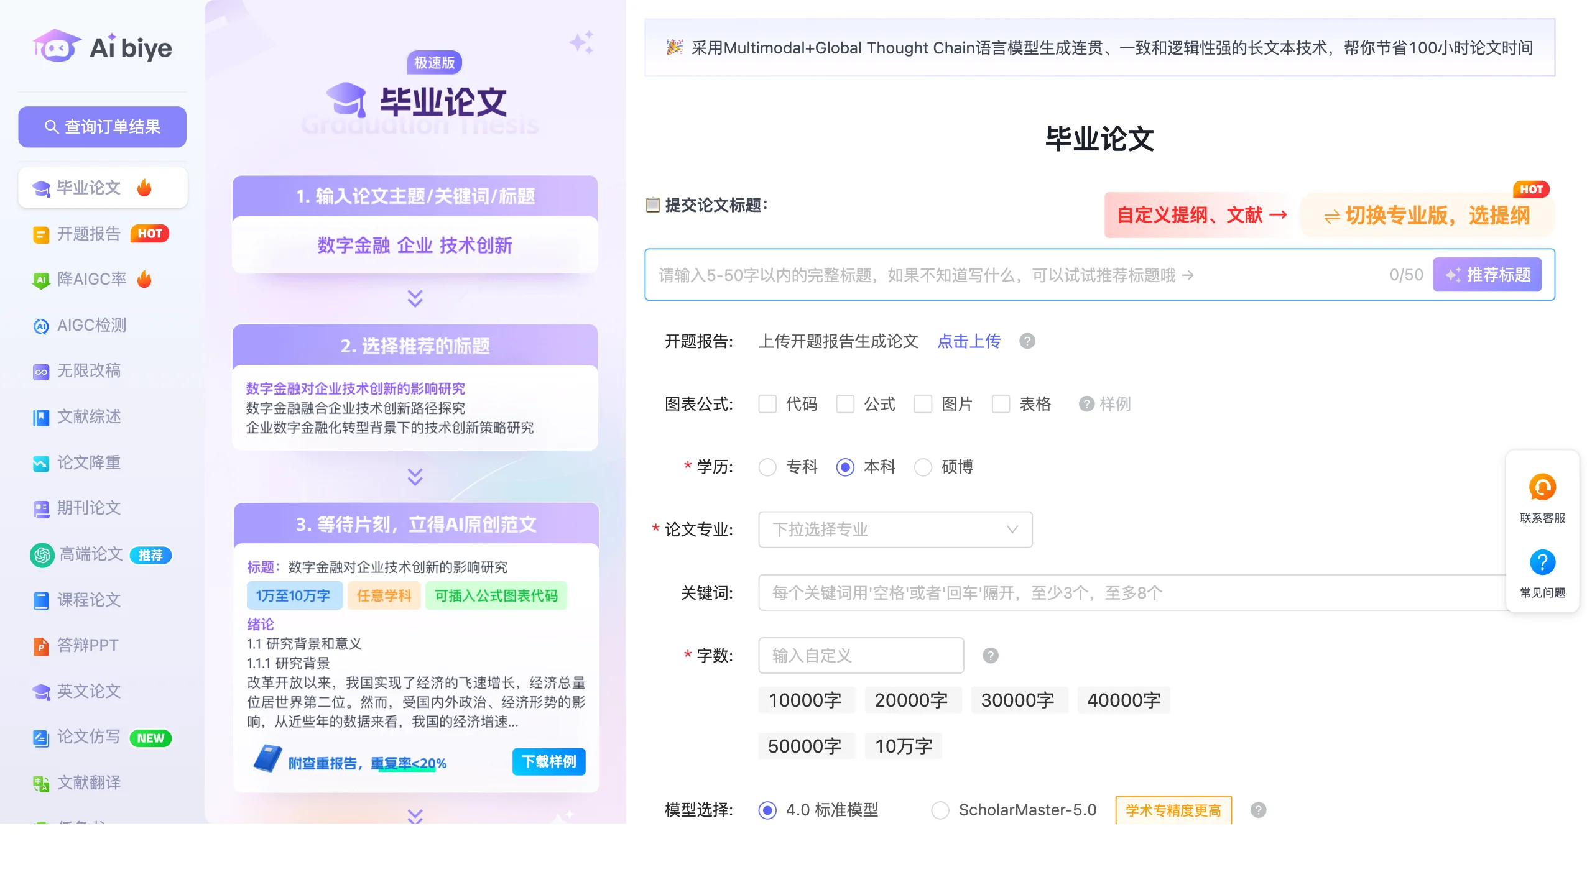The height and width of the screenshot is (895, 1587).
Task: Choose the 50000字 word count preset
Action: [x=807, y=745]
